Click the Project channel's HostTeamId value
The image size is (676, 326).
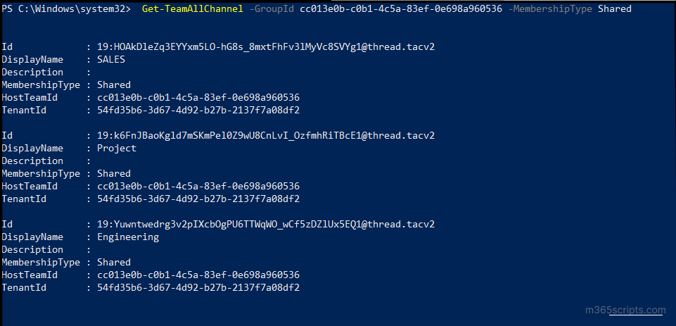[x=198, y=186]
